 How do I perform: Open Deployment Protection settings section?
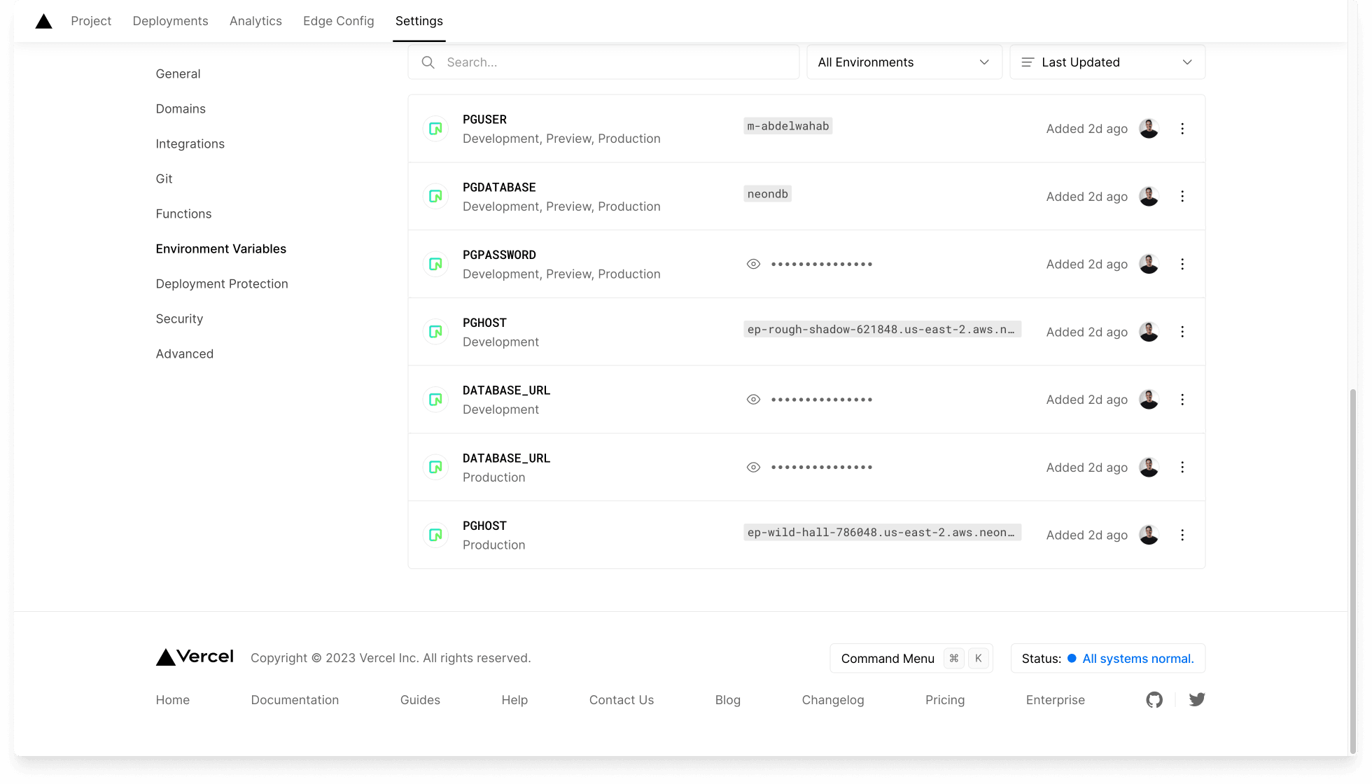[222, 283]
